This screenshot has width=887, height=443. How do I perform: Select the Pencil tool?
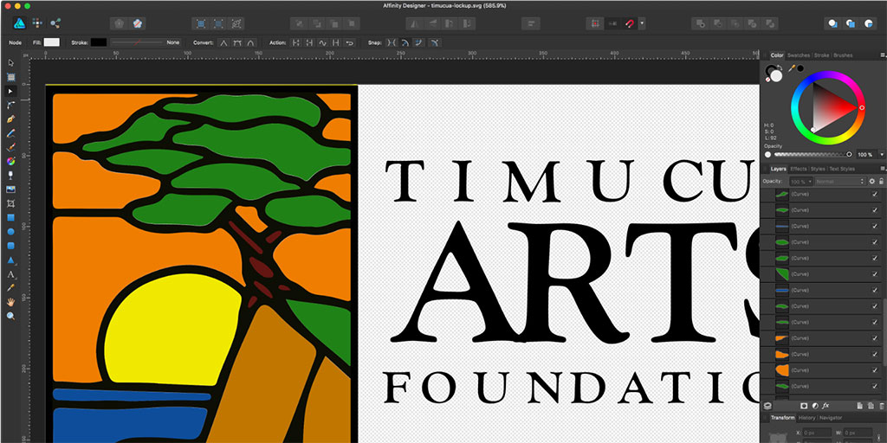coord(10,133)
